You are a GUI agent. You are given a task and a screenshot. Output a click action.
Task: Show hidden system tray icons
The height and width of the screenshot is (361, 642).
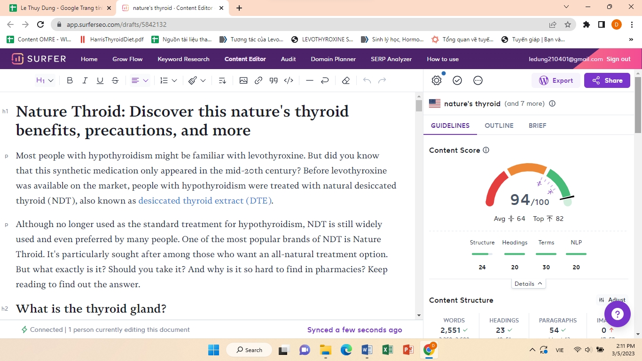(x=532, y=350)
